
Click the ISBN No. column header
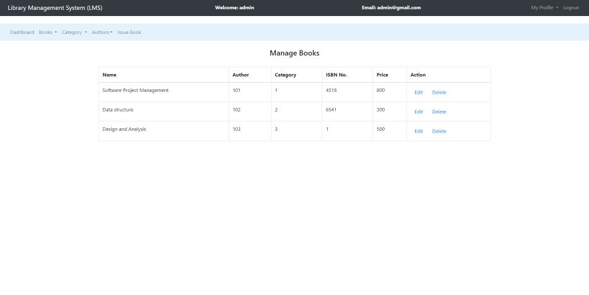click(336, 75)
